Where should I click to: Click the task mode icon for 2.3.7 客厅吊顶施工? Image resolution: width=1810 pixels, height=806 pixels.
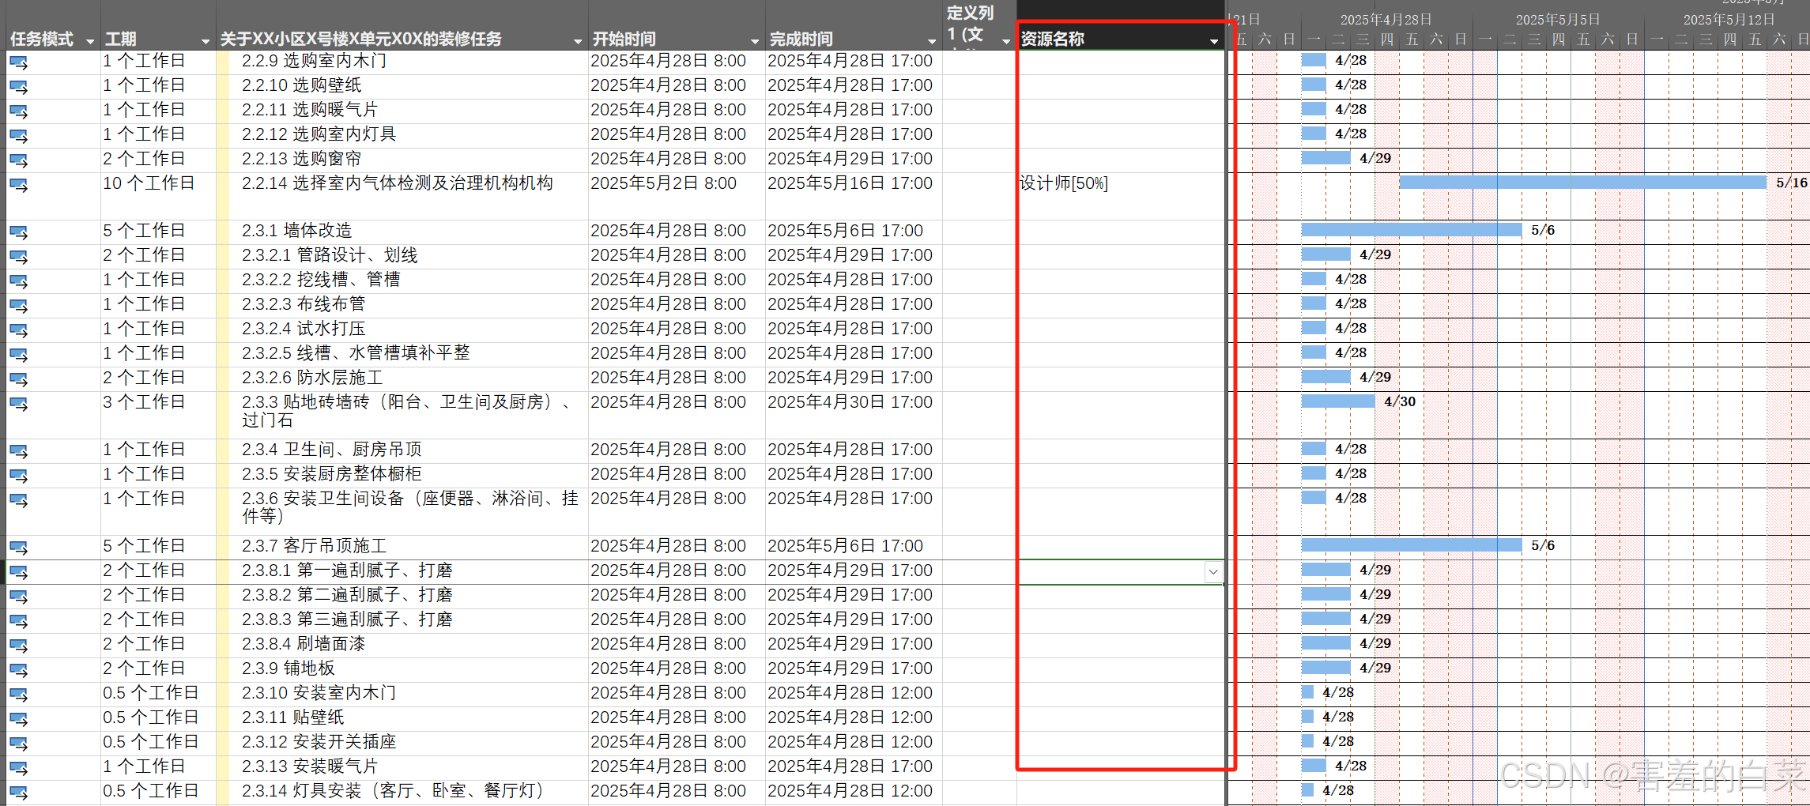[x=19, y=547]
